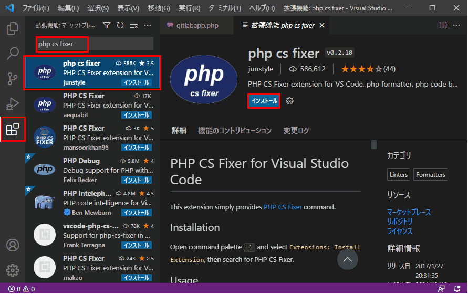This screenshot has width=468, height=294.
Task: Select the 機能のコントリビューション tab
Action: 235,130
